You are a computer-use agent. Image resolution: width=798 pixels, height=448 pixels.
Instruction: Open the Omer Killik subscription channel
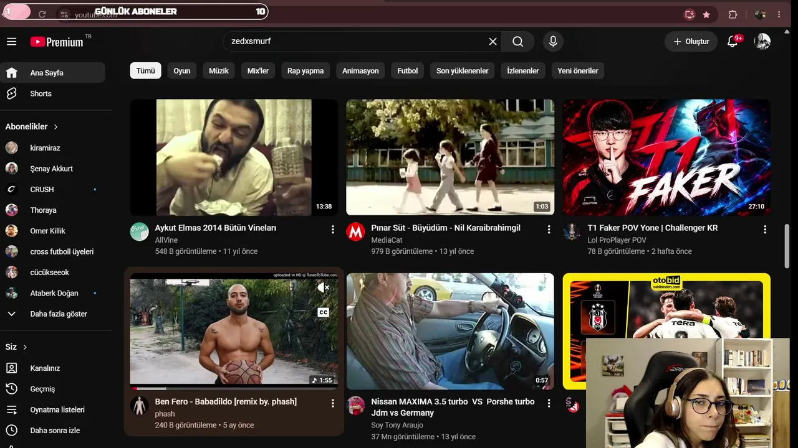point(52,231)
